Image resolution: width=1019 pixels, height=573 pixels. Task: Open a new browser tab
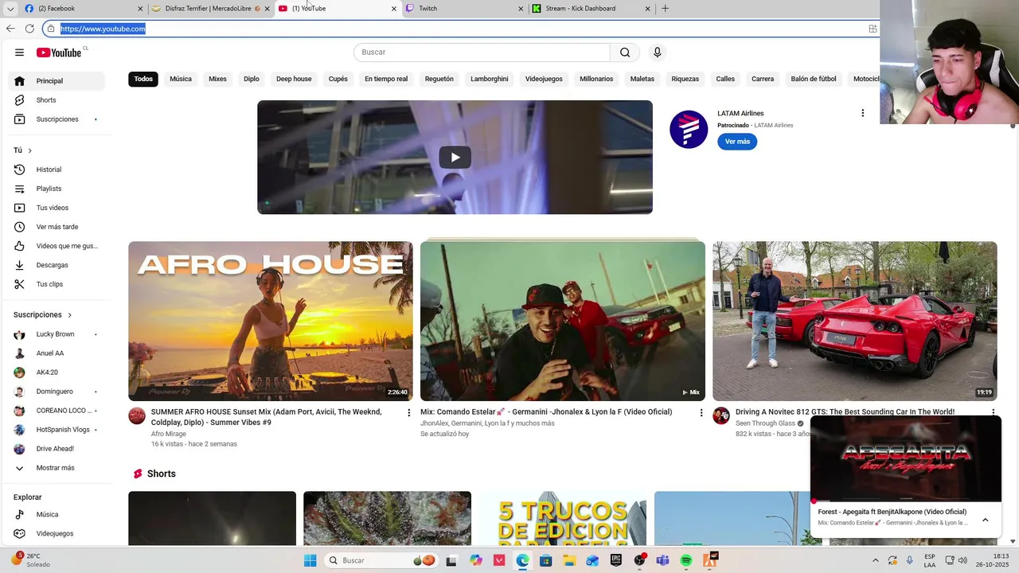click(x=666, y=9)
